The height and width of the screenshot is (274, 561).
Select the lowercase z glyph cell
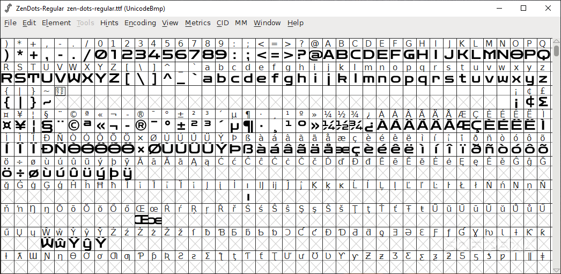pyautogui.click(x=543, y=78)
